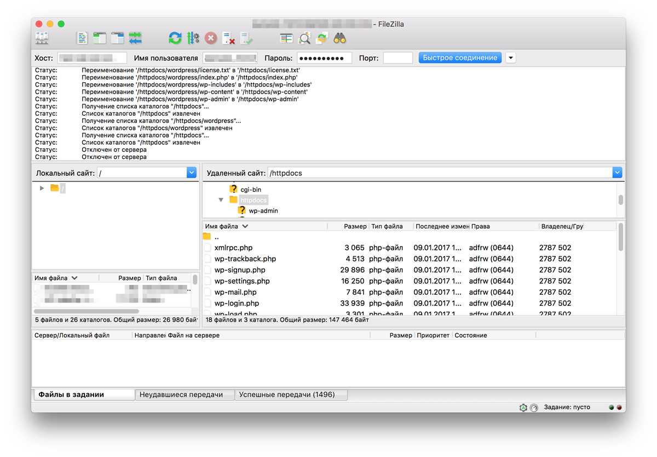Sort remote list by Размер column
This screenshot has width=657, height=457.
point(348,226)
